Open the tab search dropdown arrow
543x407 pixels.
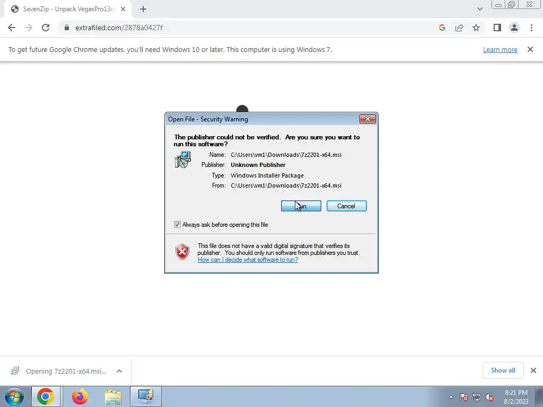pos(479,9)
